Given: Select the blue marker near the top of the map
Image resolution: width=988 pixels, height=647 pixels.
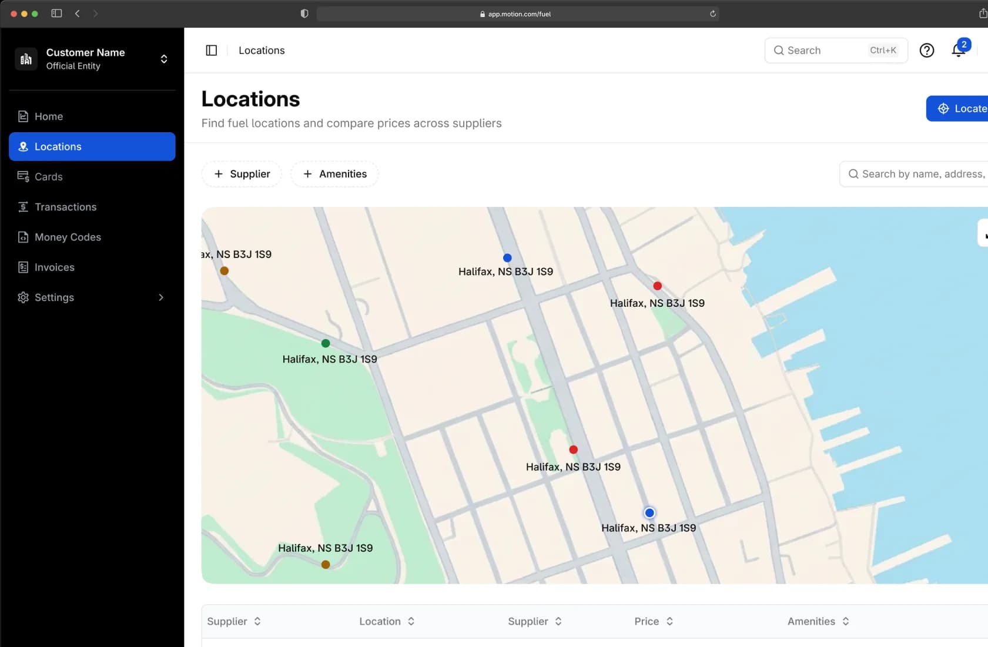Looking at the screenshot, I should [x=507, y=258].
